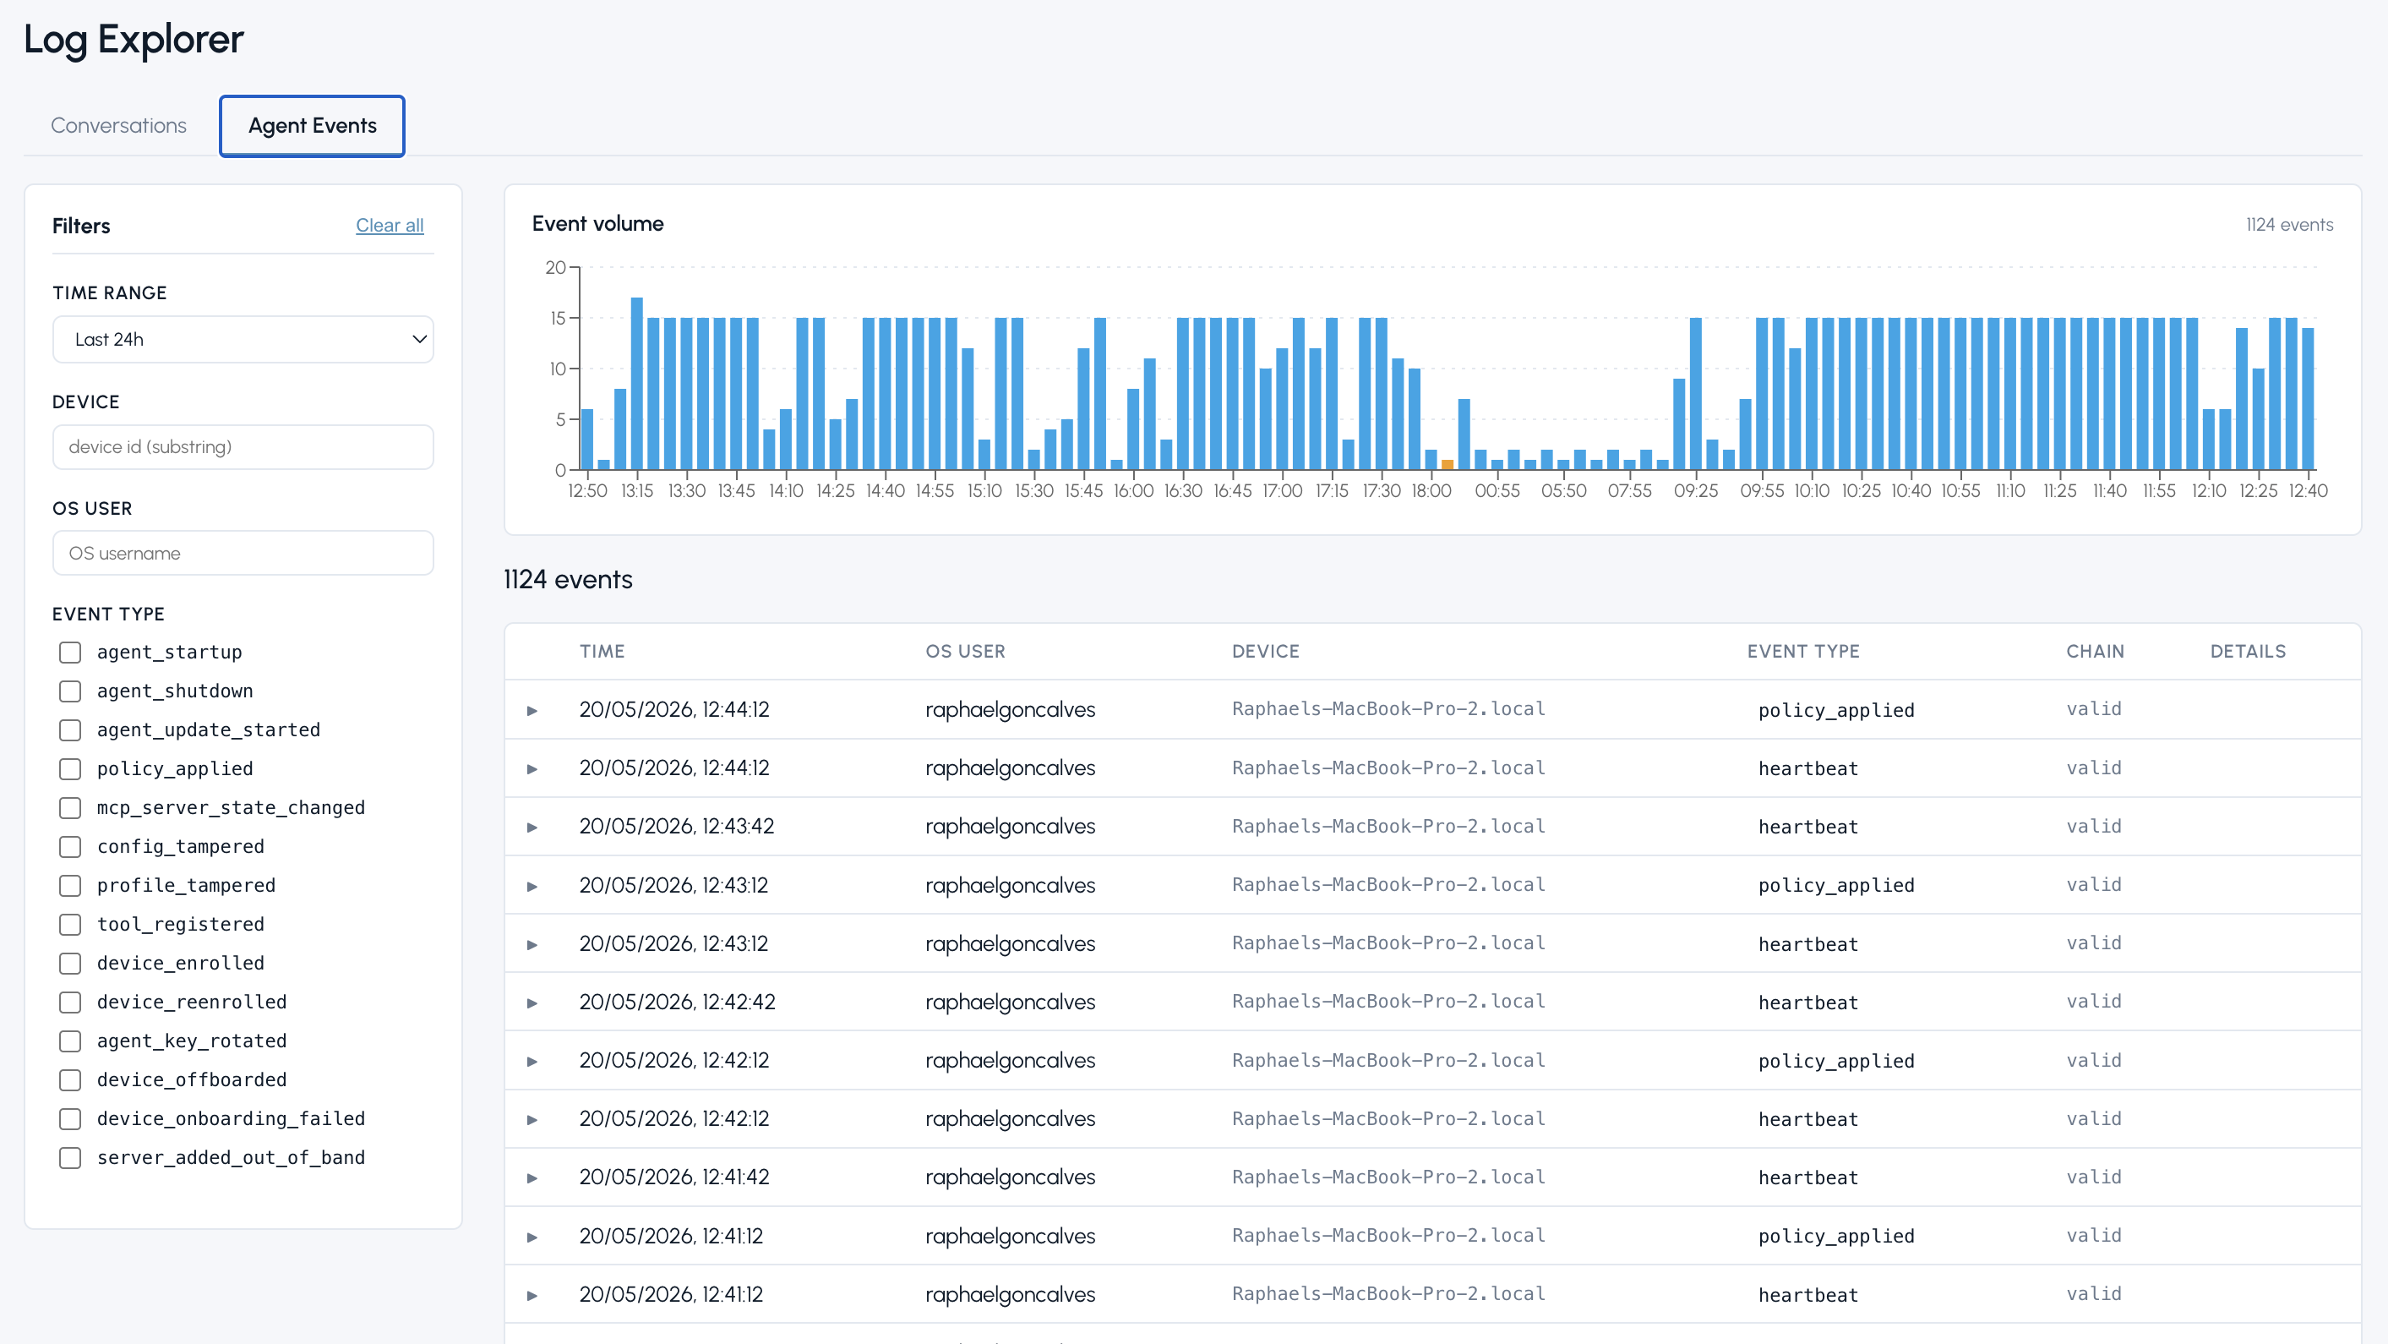This screenshot has height=1344, width=2388.
Task: Click the orange bar in Event volume chart
Action: (1447, 465)
